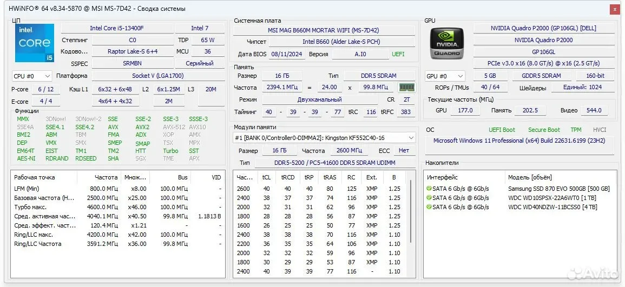Click the module frequency 2600 МГц field
625x287 pixels.
349,151
